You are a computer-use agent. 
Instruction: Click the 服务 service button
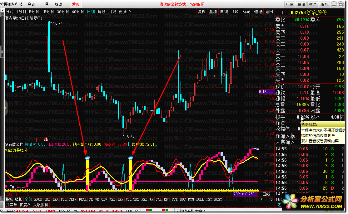[324, 4]
